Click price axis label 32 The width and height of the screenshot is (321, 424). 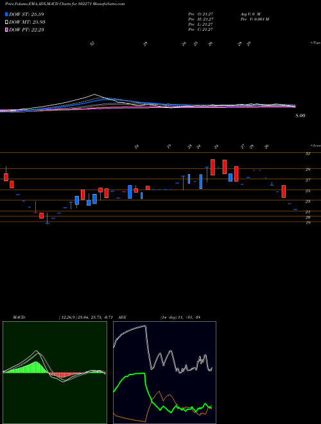pyautogui.click(x=308, y=154)
